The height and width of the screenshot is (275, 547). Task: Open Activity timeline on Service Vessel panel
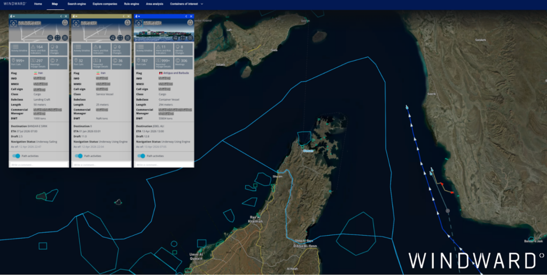(82, 49)
